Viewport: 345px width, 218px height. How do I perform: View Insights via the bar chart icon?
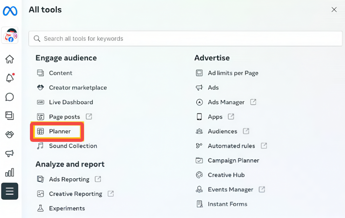pyautogui.click(x=9, y=172)
